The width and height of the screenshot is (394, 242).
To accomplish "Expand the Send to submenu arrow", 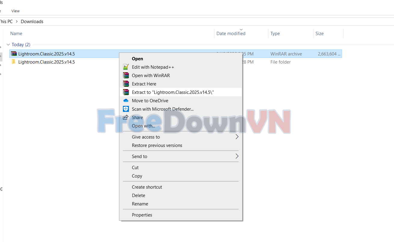I will click(237, 156).
